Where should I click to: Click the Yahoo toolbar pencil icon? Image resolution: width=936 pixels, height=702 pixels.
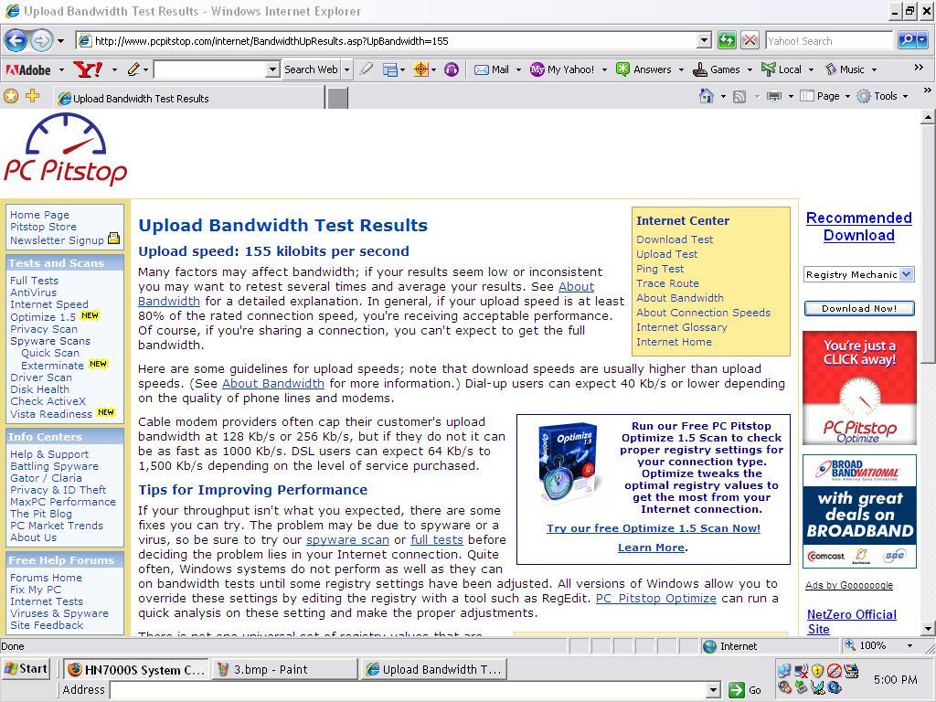pos(133,69)
